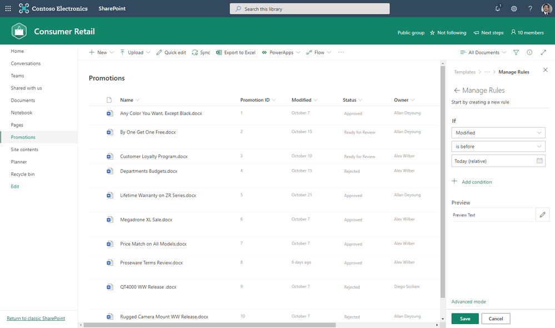
Task: Open the notifications bell icon
Action: click(x=498, y=8)
